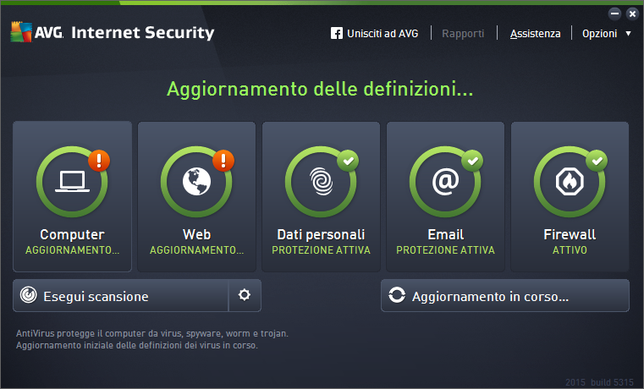Click the green checkmark badge on Firewall
The image size is (644, 389).
click(x=597, y=161)
